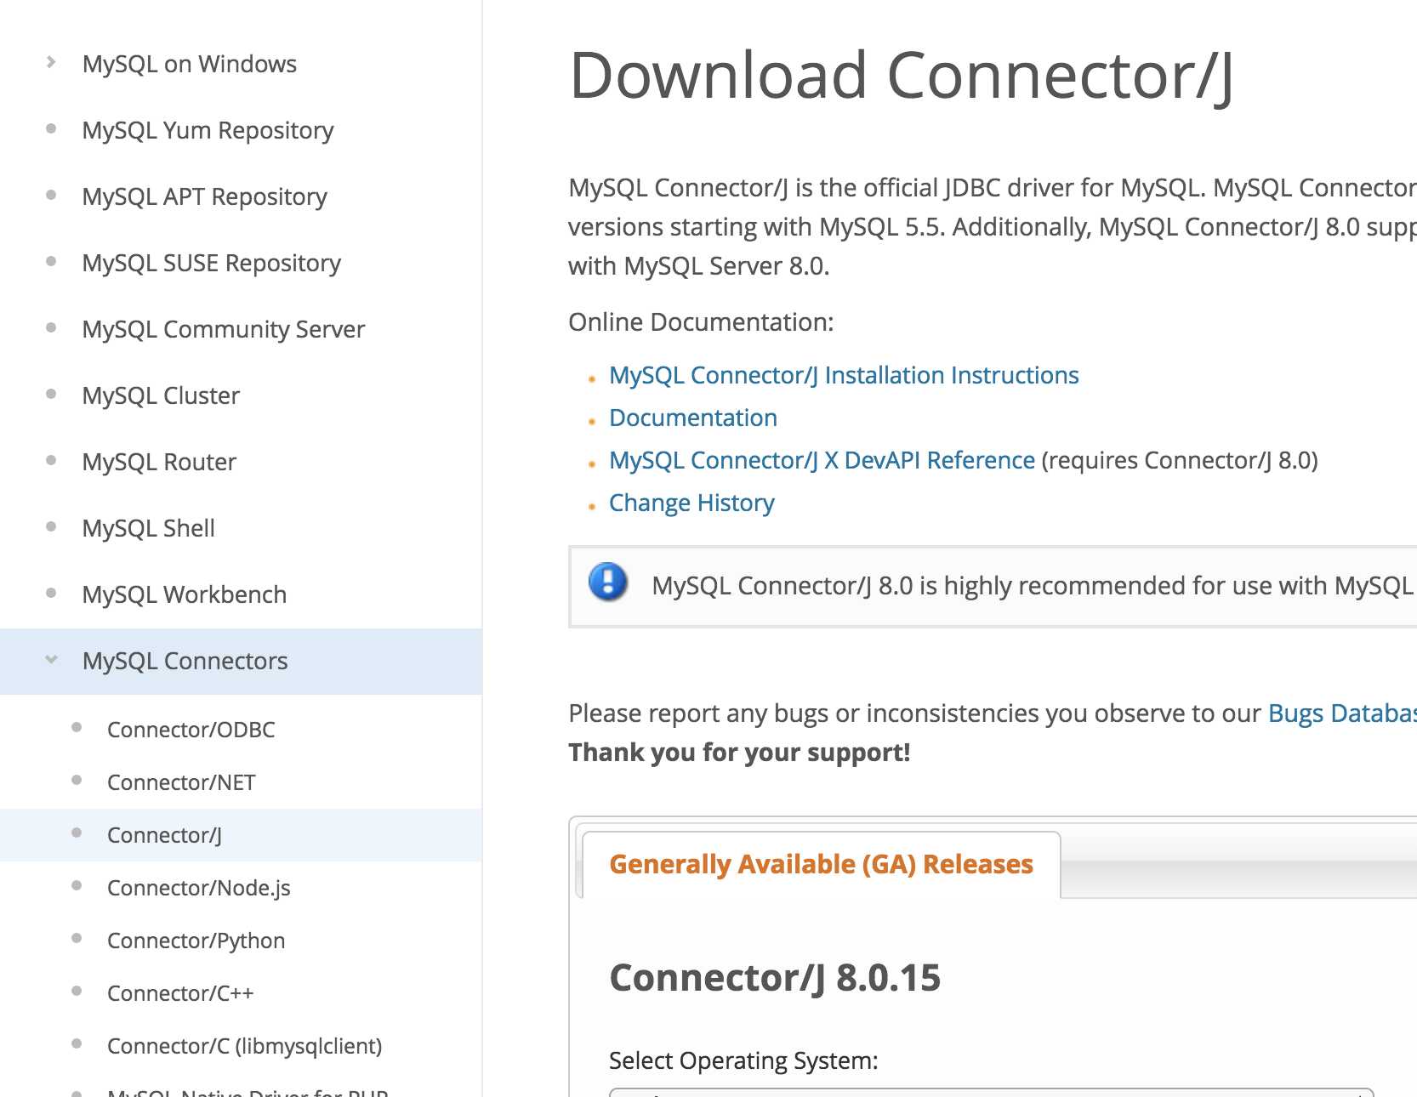Open MySQL Yum Repository link
1417x1097 pixels.
[x=208, y=130]
